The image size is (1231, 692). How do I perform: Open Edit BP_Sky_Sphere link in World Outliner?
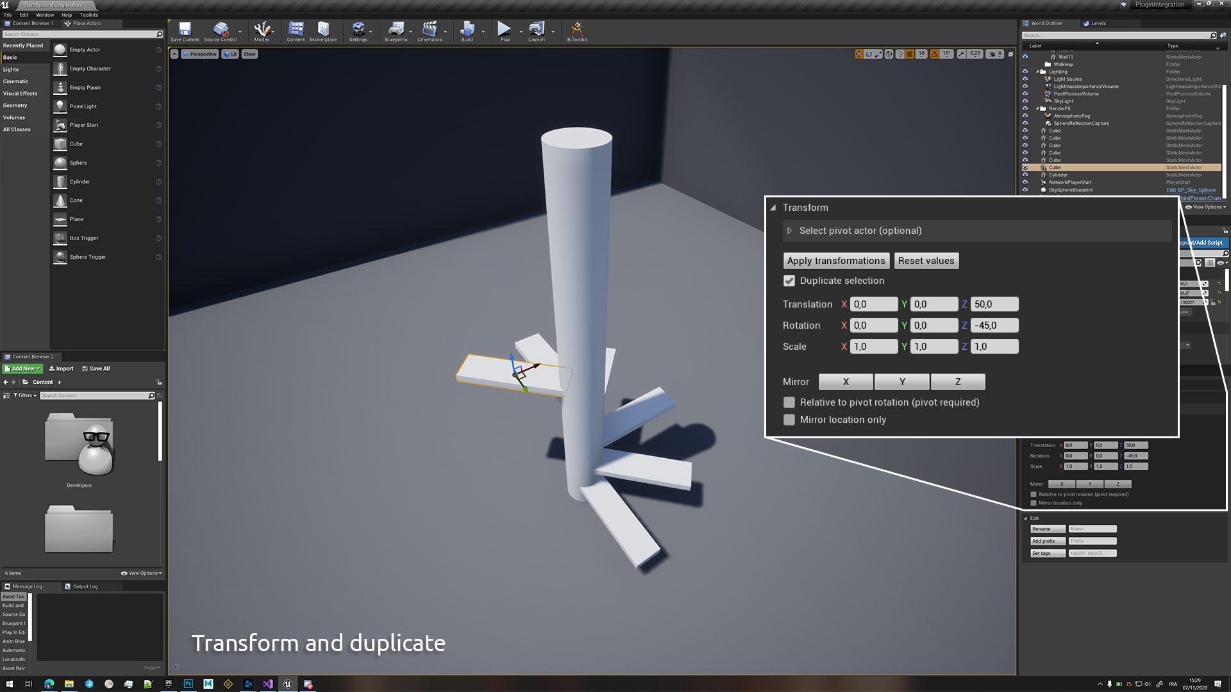[x=1191, y=190]
